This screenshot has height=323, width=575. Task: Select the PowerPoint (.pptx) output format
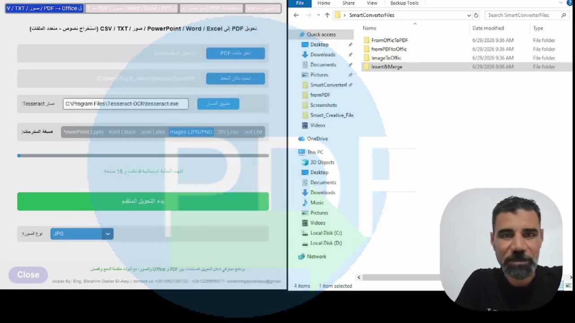(x=84, y=132)
